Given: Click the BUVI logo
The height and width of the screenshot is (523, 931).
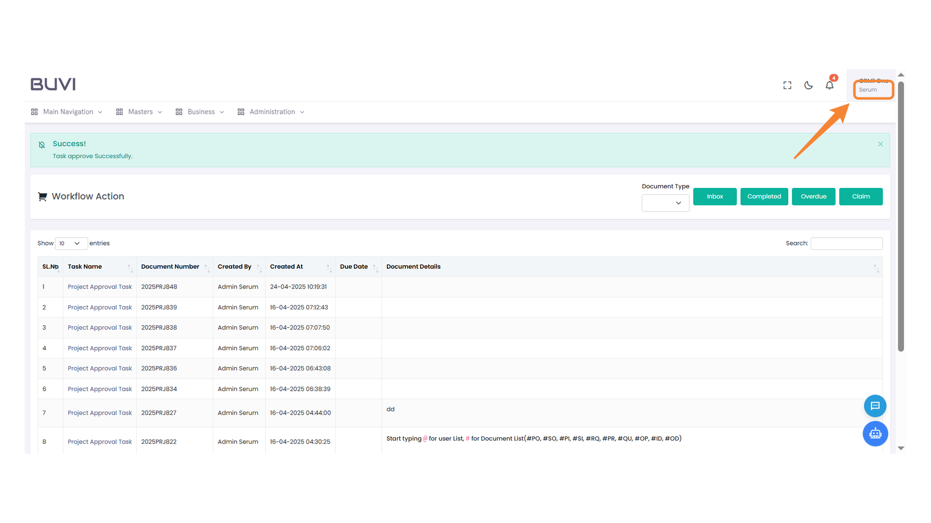Looking at the screenshot, I should pos(52,84).
